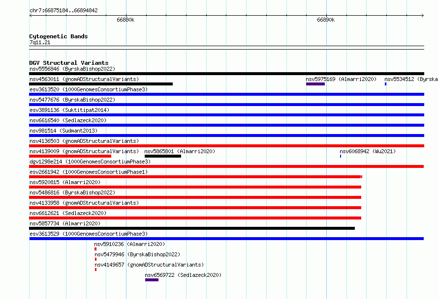Viewport: 438px width, 299px height.
Task: Open nsv5865801 (Almarri2020) label
Action: coord(180,151)
